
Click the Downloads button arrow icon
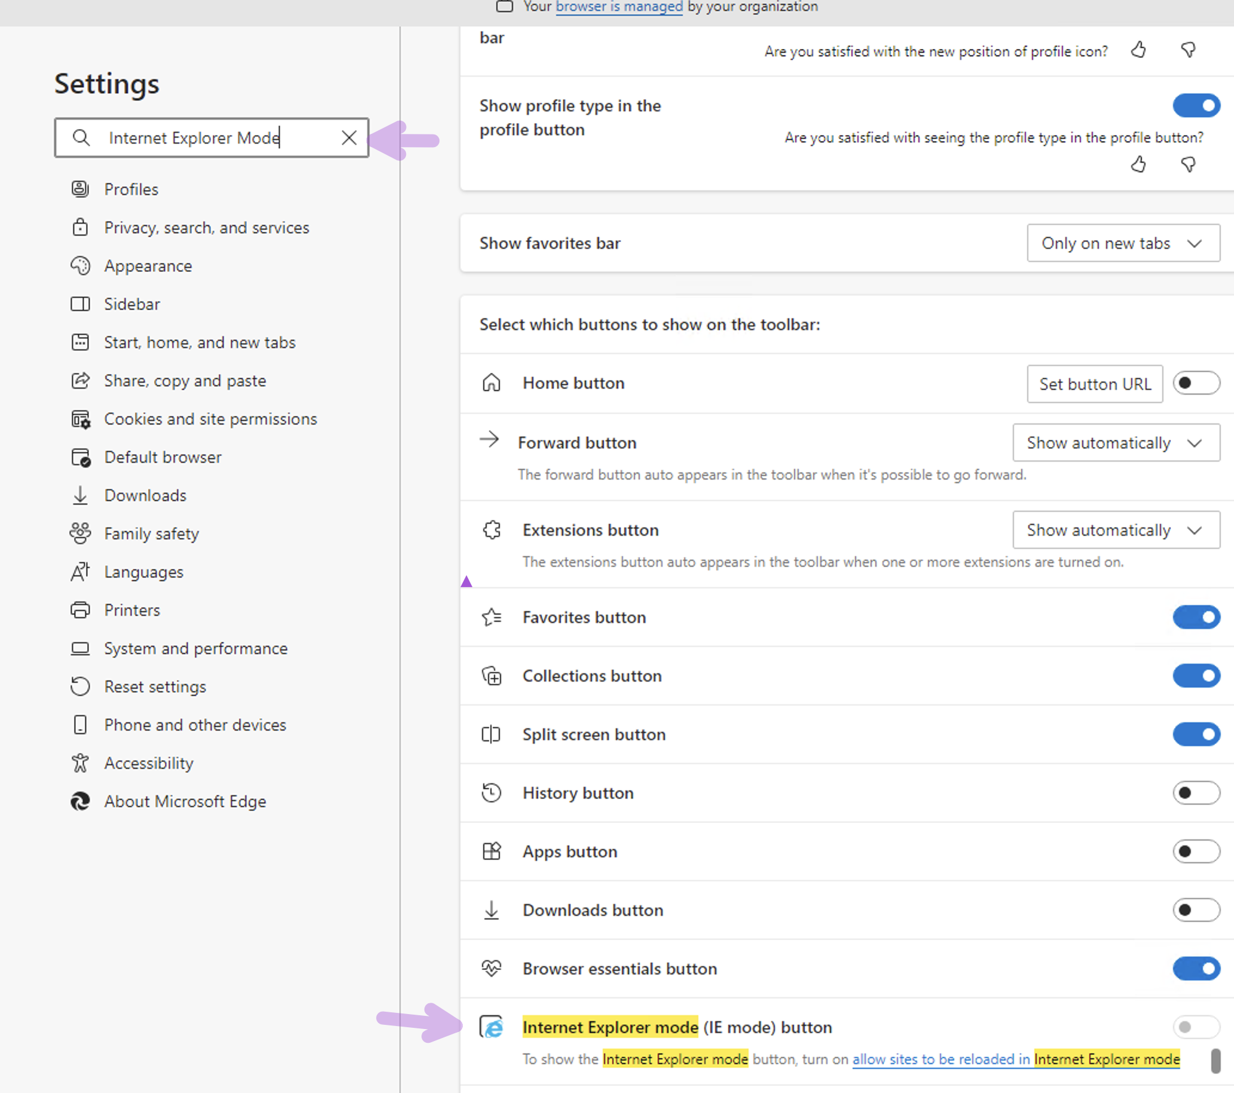(x=491, y=910)
